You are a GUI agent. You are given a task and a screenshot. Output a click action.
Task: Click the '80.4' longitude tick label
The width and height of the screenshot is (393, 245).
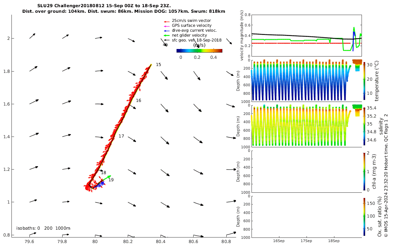click(x=160, y=242)
